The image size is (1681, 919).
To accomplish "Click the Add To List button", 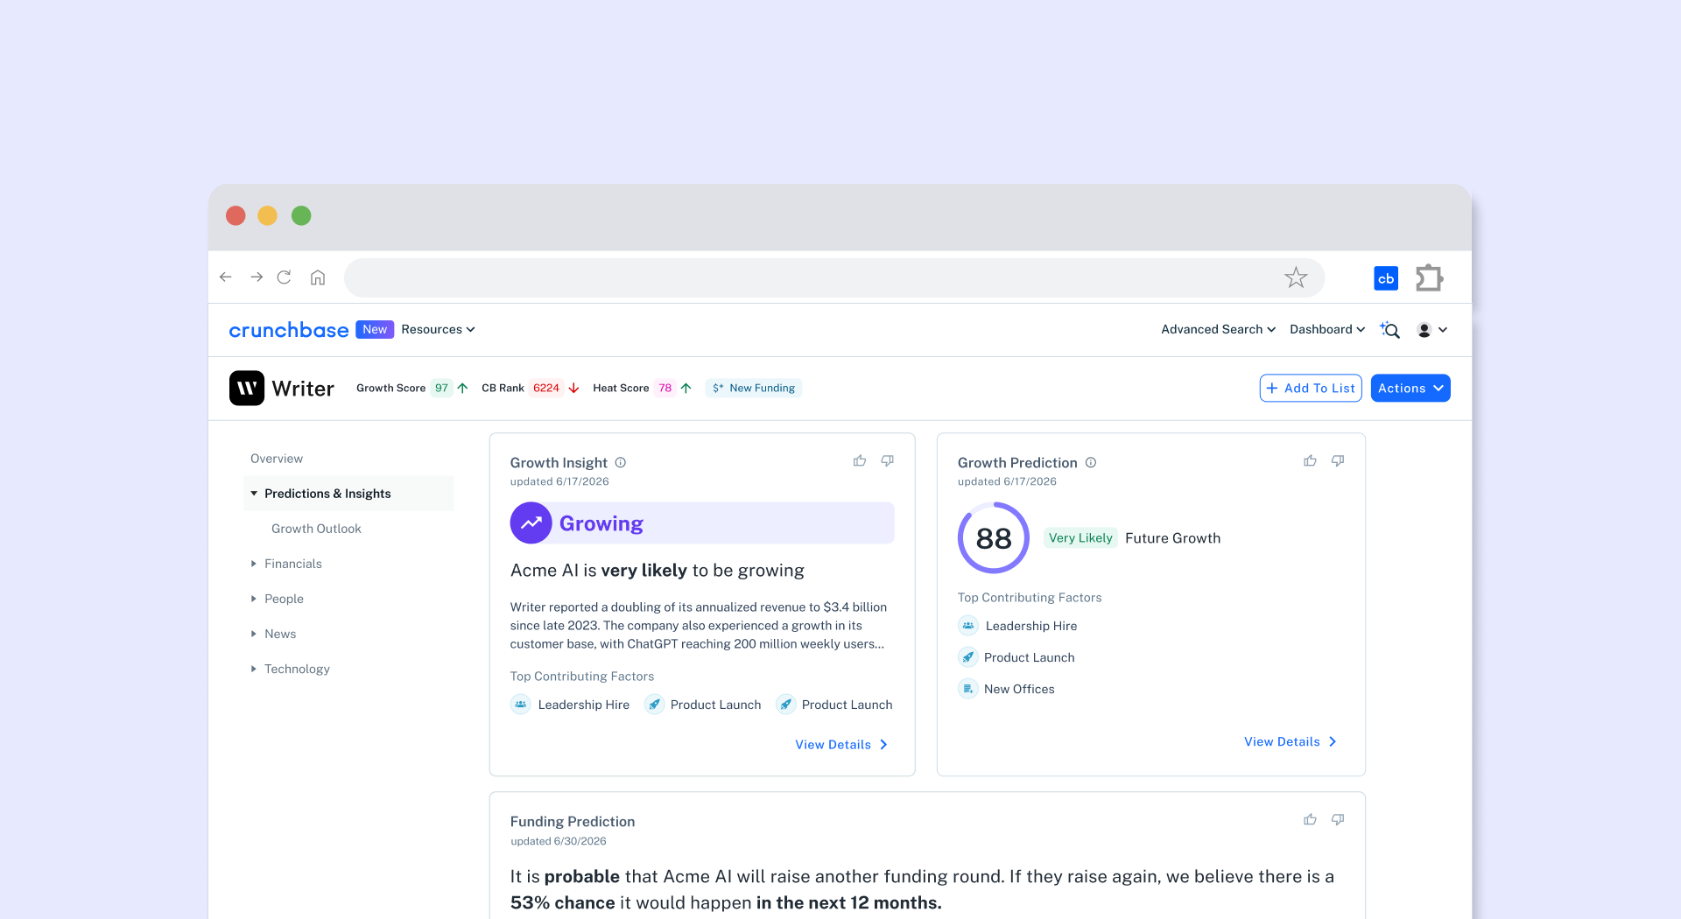I will pyautogui.click(x=1311, y=388).
